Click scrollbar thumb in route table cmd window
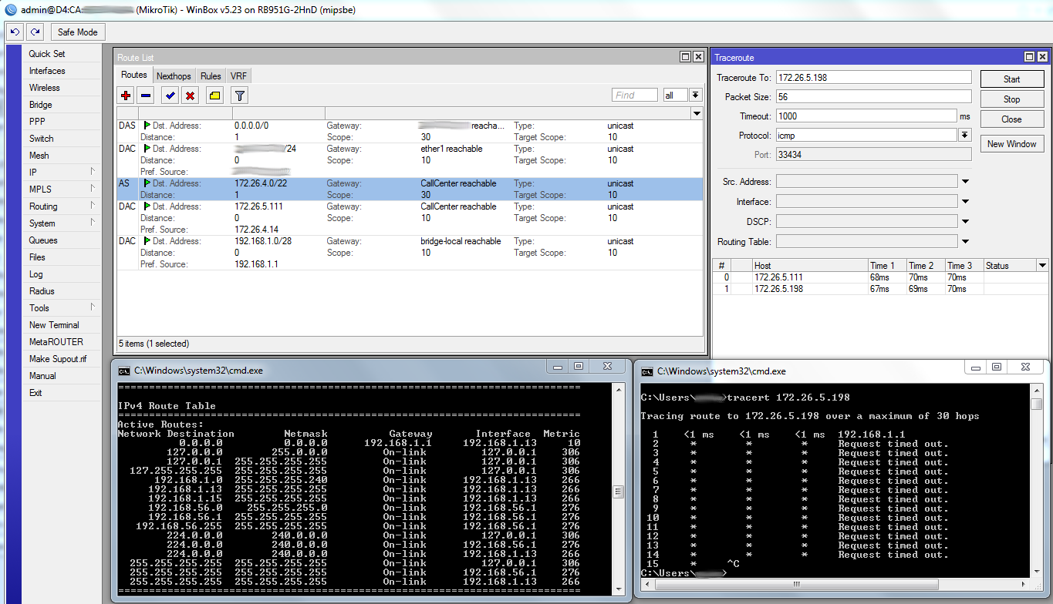The height and width of the screenshot is (604, 1053). coord(618,492)
